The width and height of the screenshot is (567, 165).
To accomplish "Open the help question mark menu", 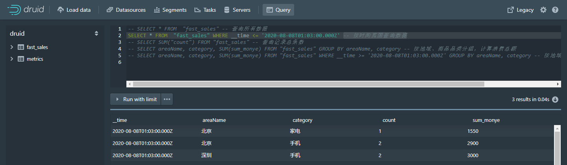I will [x=555, y=10].
